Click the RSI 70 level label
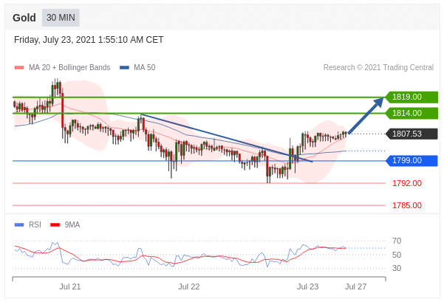The image size is (444, 302). point(397,241)
